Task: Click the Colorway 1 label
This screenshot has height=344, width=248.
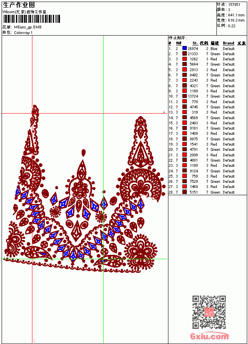Action: [23, 33]
